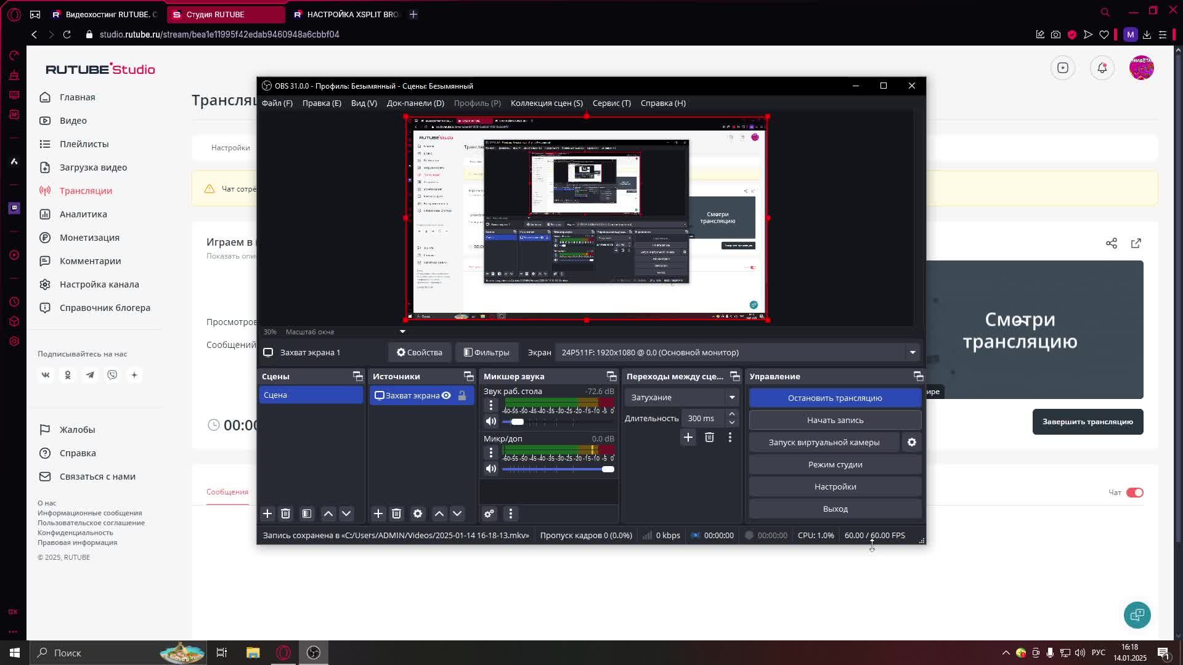Turn off the Чат toggle switch

[1134, 493]
